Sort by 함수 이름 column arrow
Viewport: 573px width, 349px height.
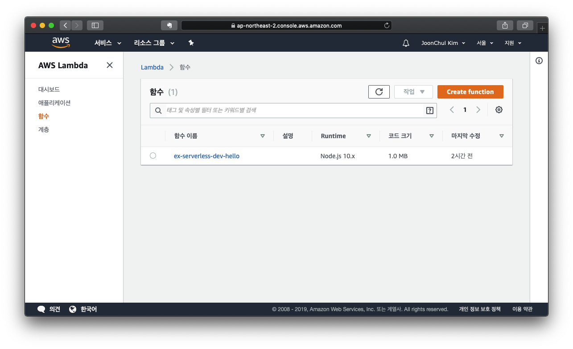click(x=263, y=136)
